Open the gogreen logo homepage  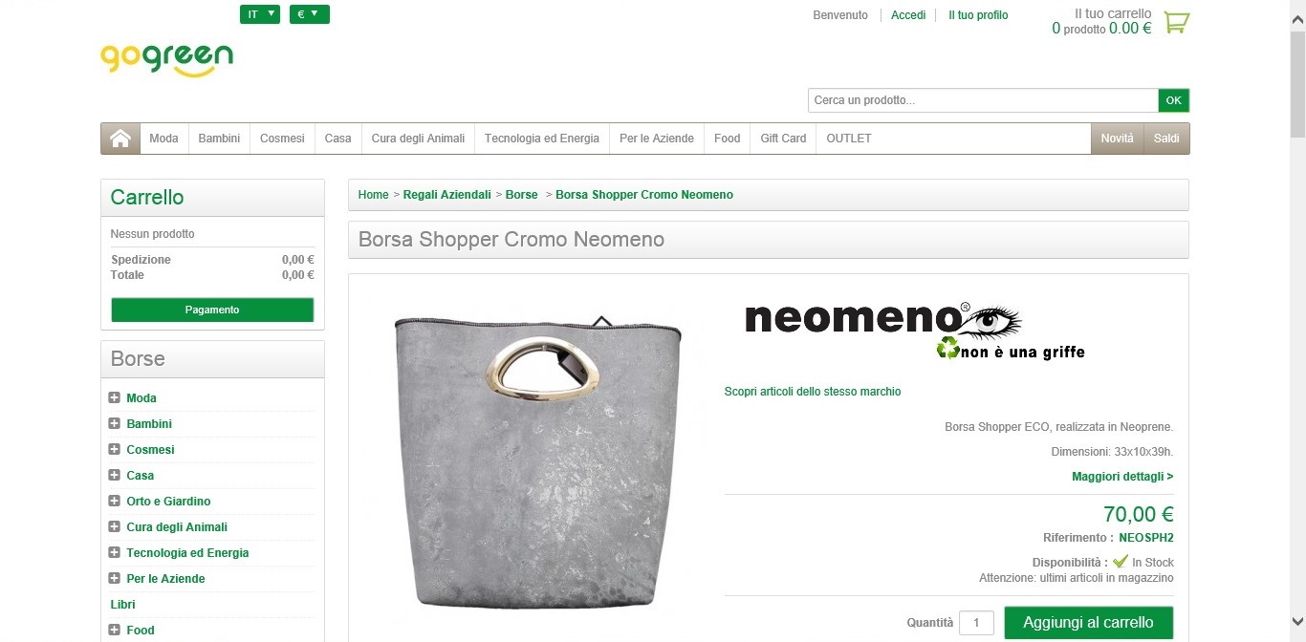click(x=167, y=58)
